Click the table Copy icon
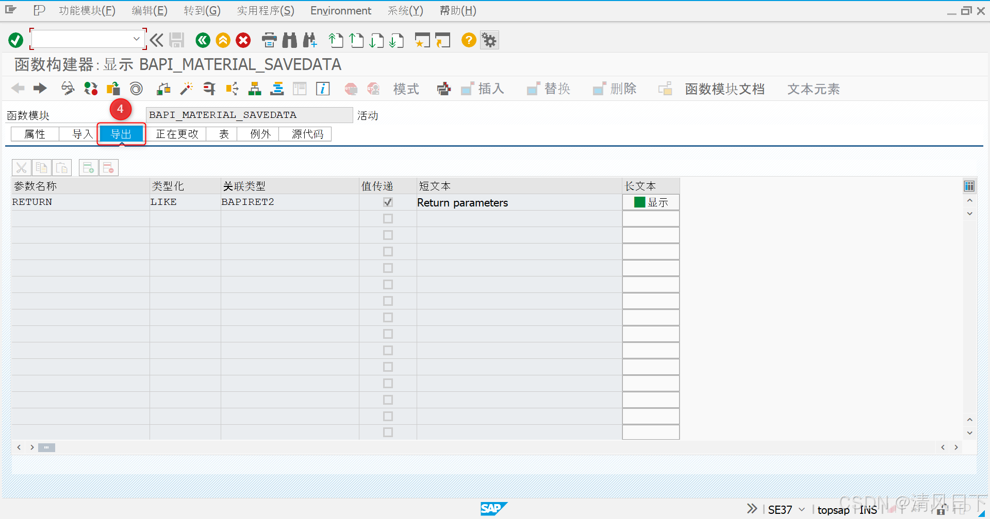 (41, 168)
